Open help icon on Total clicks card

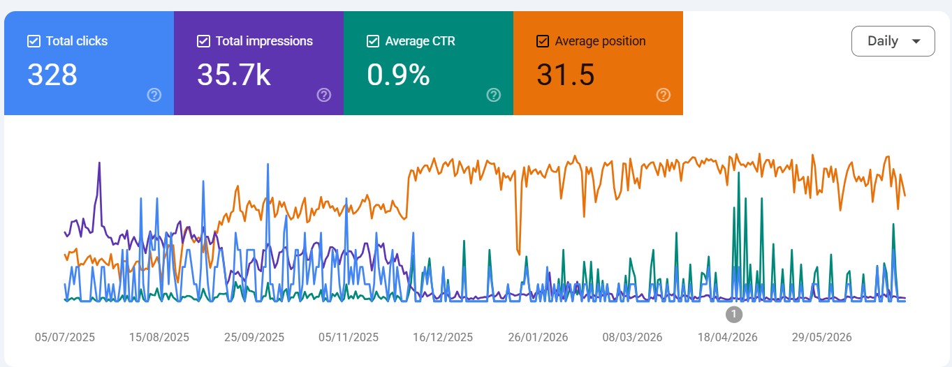(154, 95)
